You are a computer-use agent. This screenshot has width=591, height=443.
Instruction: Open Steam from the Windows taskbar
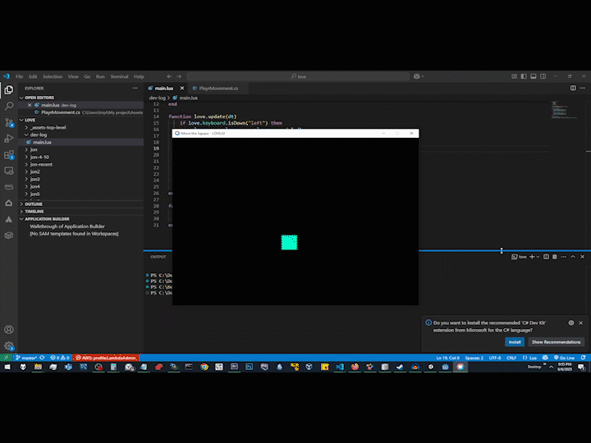400,367
